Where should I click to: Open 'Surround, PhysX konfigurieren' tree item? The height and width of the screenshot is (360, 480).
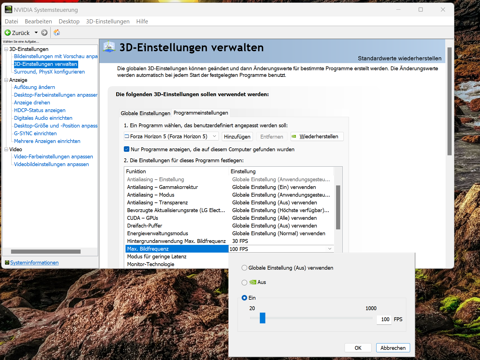(x=49, y=72)
